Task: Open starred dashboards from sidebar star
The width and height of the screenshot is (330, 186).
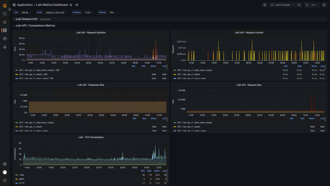Action: [x=5, y=22]
